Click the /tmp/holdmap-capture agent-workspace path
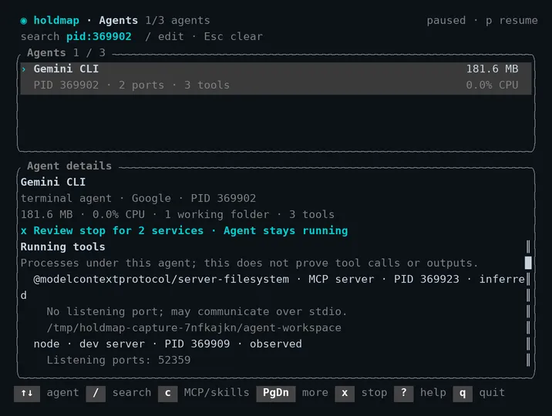Viewport: 552px width, 416px height. (194, 327)
